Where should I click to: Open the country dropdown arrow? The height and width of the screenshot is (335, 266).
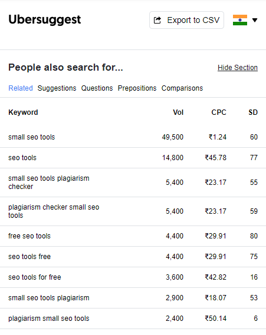tap(255, 20)
